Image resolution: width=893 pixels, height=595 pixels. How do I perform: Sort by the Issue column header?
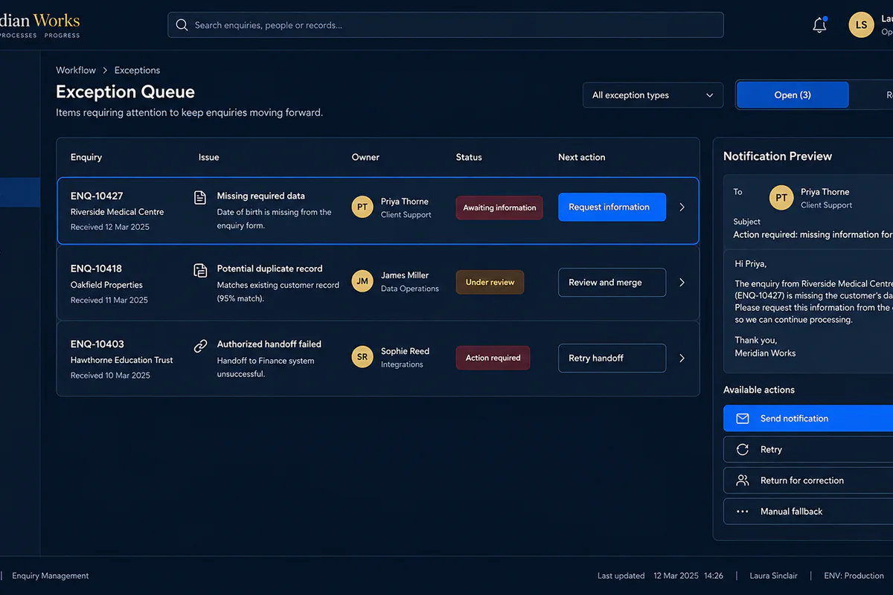click(x=208, y=157)
